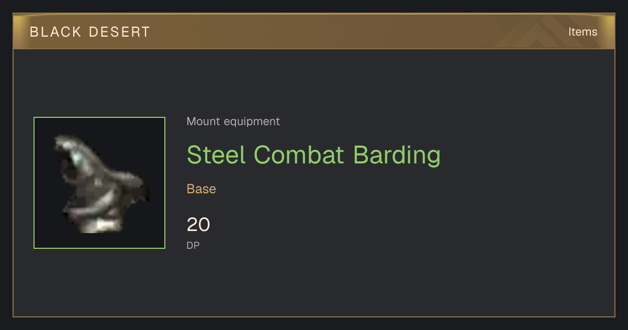Click the gold header bar center
Image resolution: width=628 pixels, height=330 pixels.
(314, 31)
